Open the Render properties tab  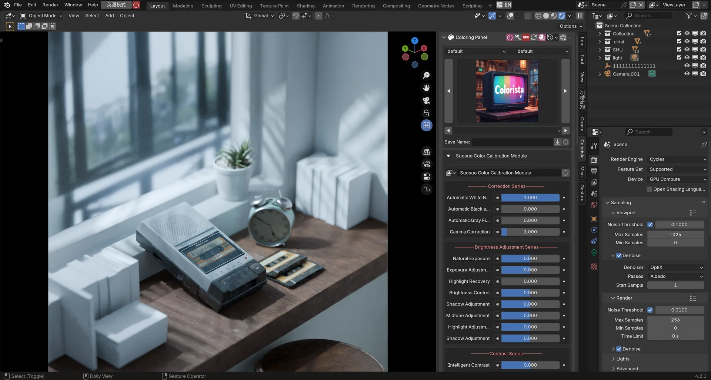594,160
